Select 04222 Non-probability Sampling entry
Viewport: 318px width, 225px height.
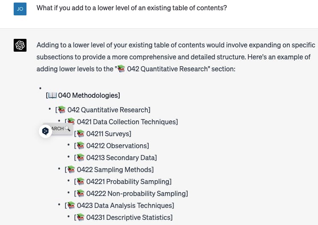[131, 193]
